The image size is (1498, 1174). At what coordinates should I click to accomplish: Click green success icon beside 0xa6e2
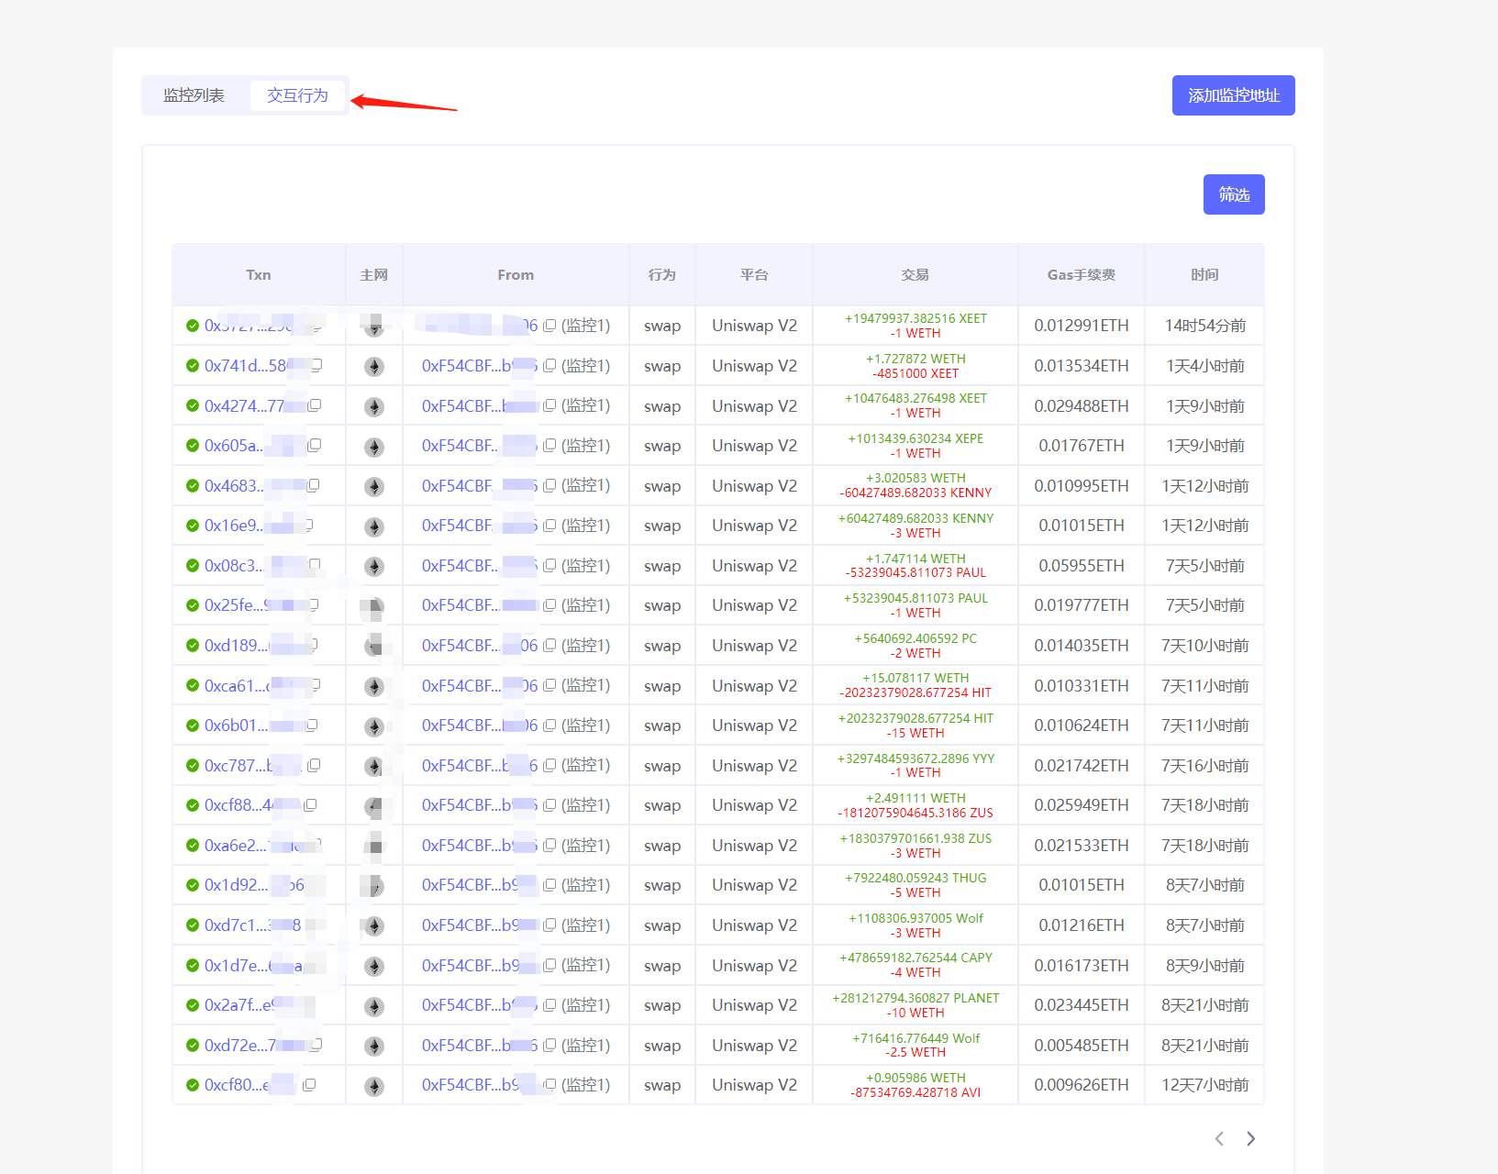point(193,845)
